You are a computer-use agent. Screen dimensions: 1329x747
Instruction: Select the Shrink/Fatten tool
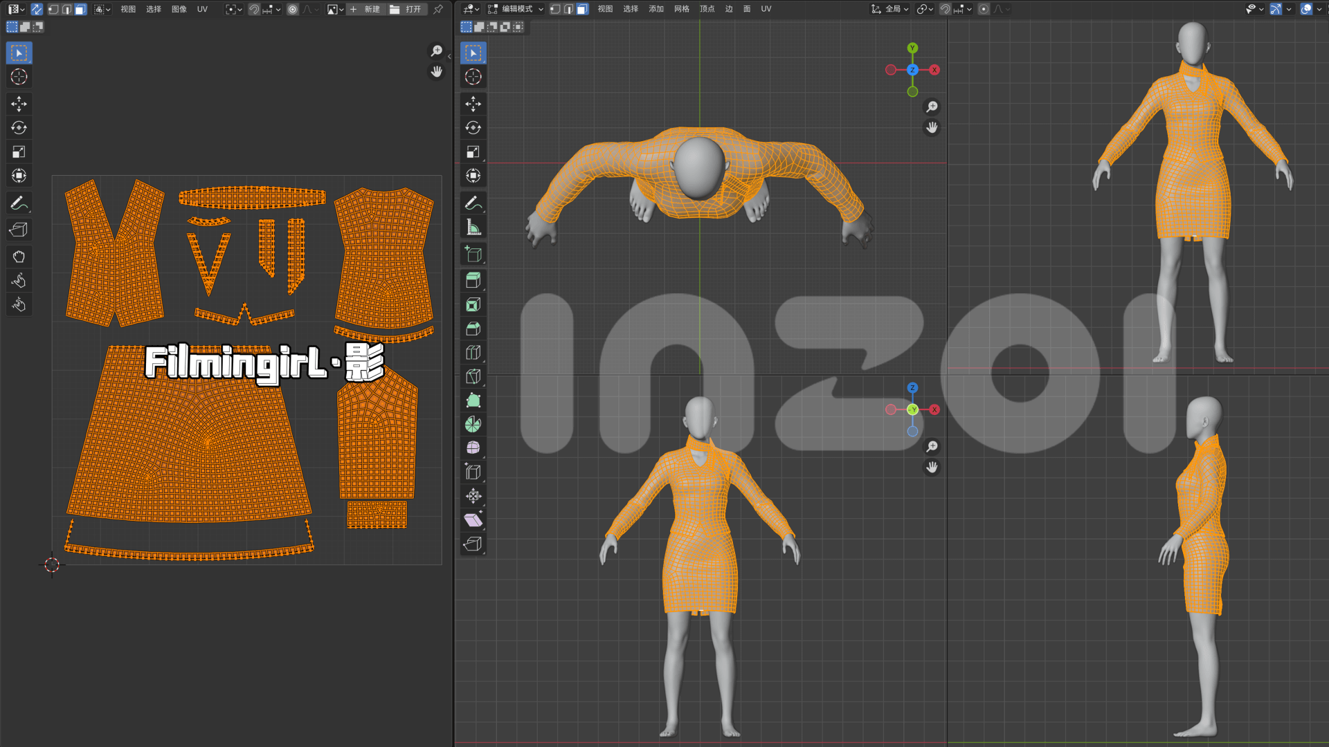(473, 496)
